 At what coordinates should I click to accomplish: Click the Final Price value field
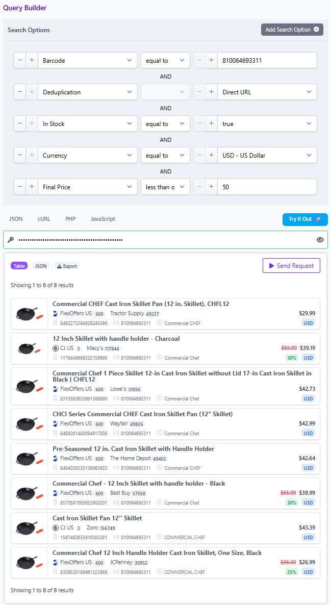(x=267, y=187)
